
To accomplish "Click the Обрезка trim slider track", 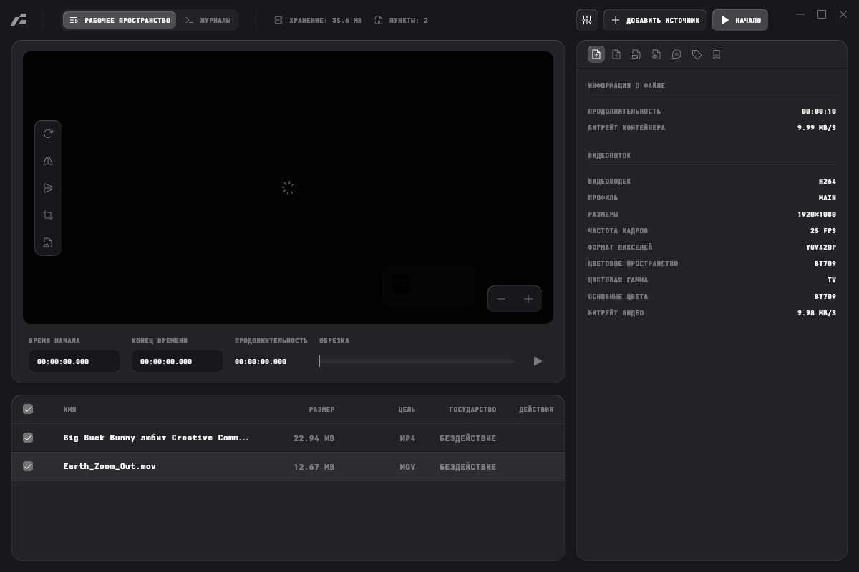I will coord(417,361).
